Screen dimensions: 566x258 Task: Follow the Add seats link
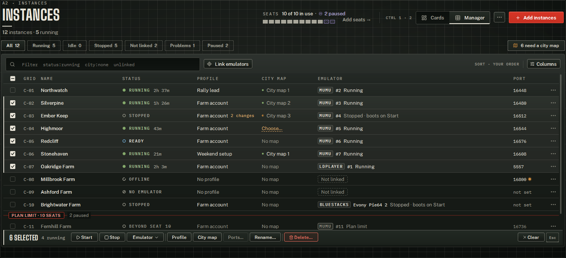357,20
